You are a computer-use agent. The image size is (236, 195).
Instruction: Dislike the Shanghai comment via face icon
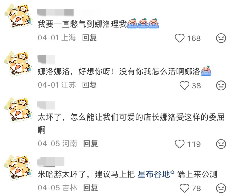(221, 38)
